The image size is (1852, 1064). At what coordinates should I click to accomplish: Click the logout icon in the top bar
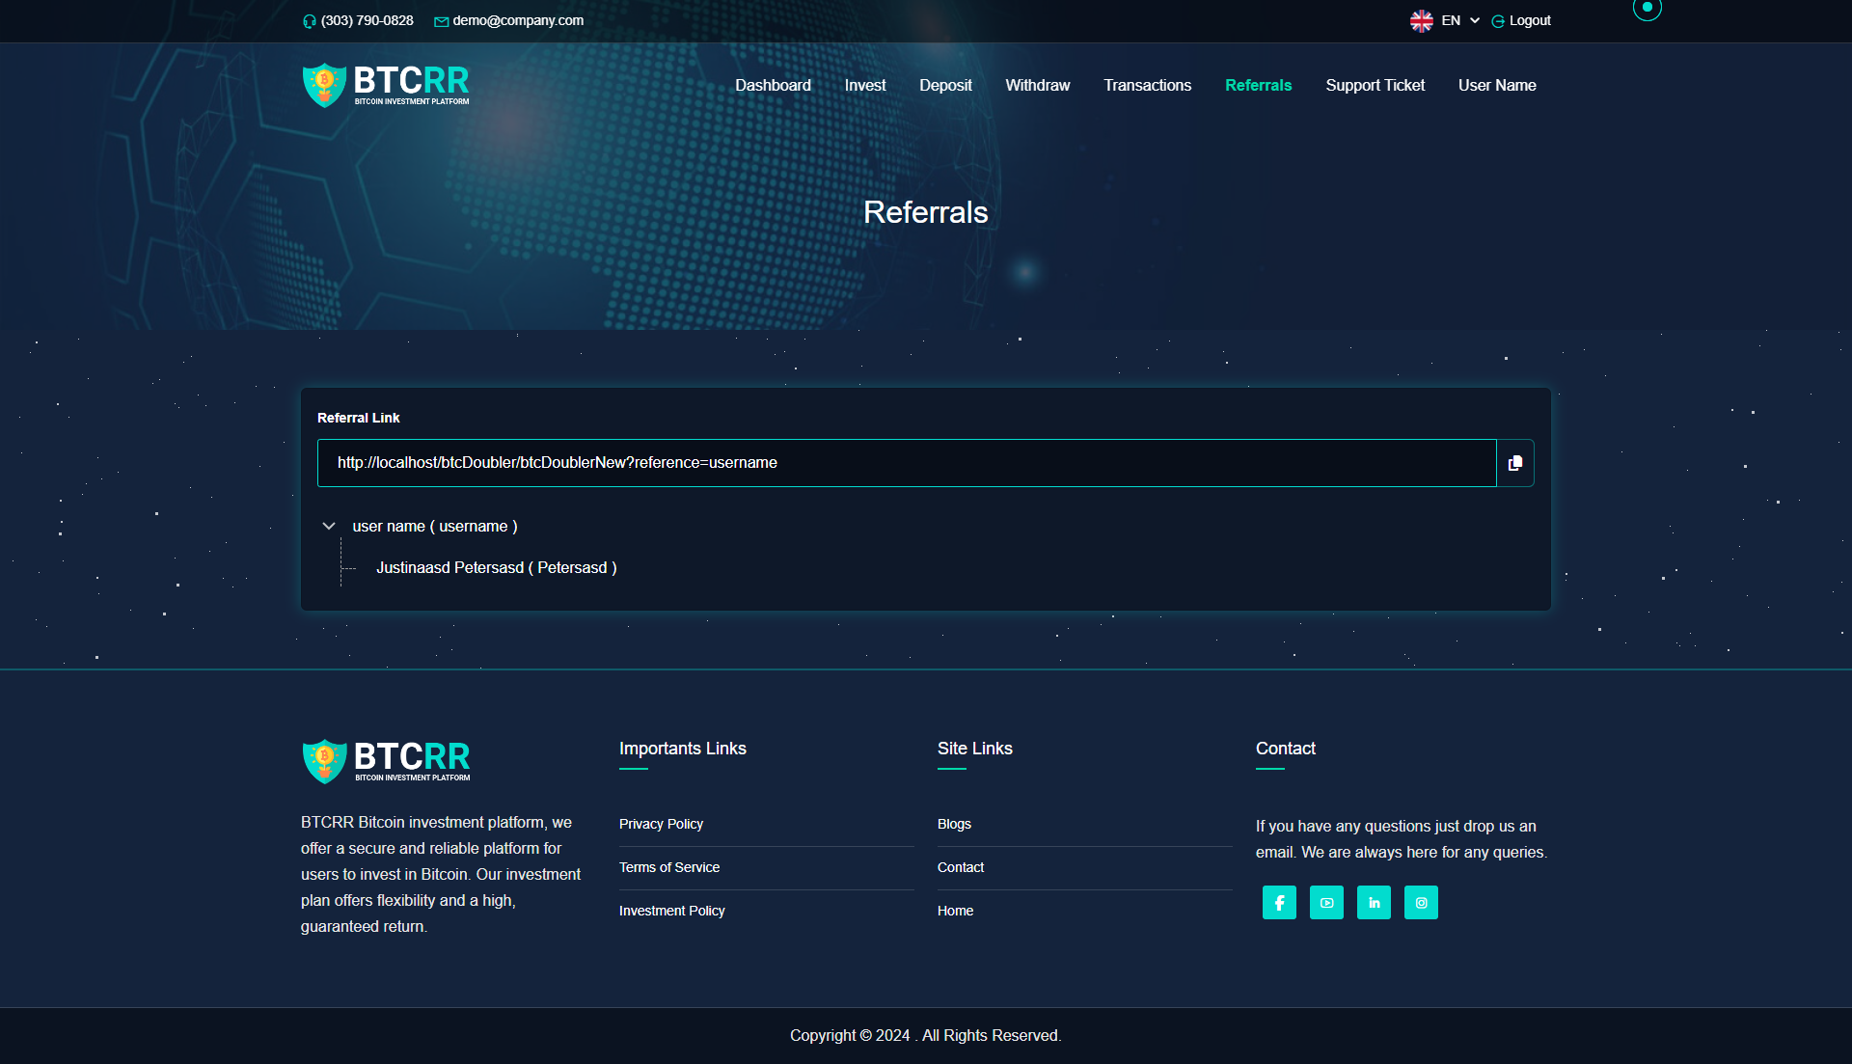1498,20
